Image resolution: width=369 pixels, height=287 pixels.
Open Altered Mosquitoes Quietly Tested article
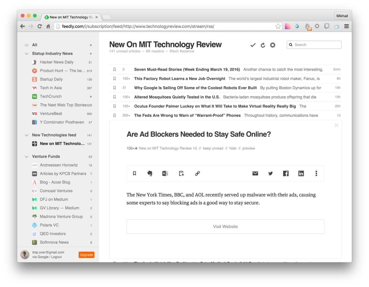coord(177,97)
